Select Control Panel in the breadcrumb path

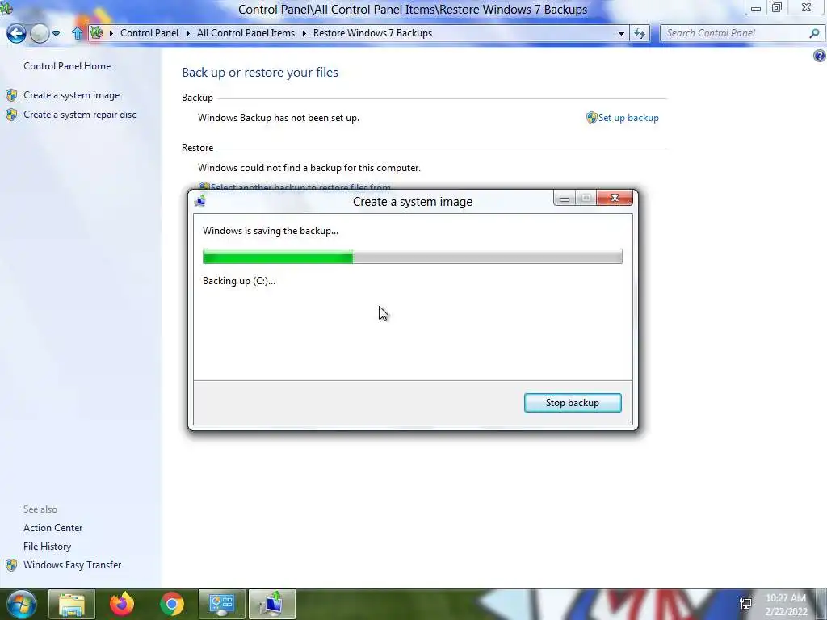tap(149, 32)
